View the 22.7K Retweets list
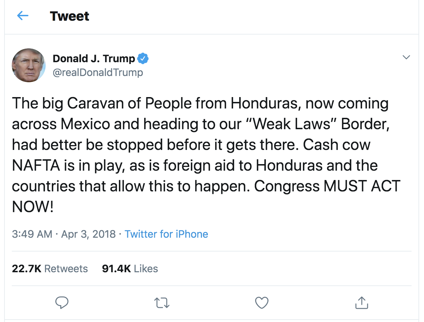Image resolution: width=424 pixels, height=322 pixels. tap(50, 269)
